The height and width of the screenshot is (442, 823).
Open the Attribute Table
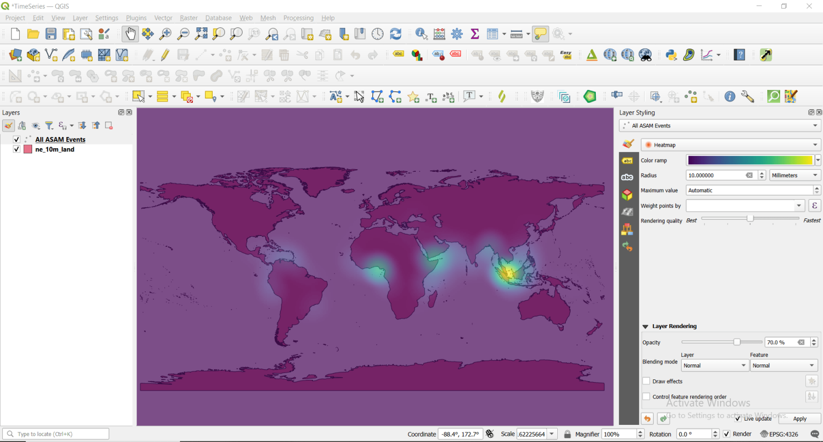pyautogui.click(x=492, y=33)
